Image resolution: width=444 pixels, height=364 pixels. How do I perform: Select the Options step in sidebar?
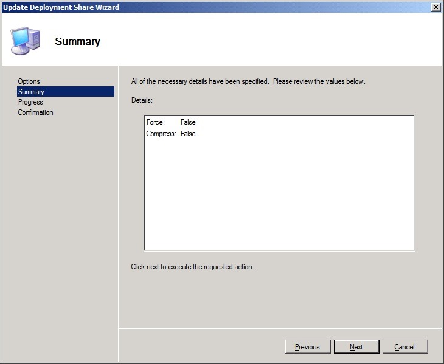point(29,81)
